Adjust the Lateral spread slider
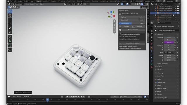The width and height of the screenshot is (187, 105). click(132, 23)
